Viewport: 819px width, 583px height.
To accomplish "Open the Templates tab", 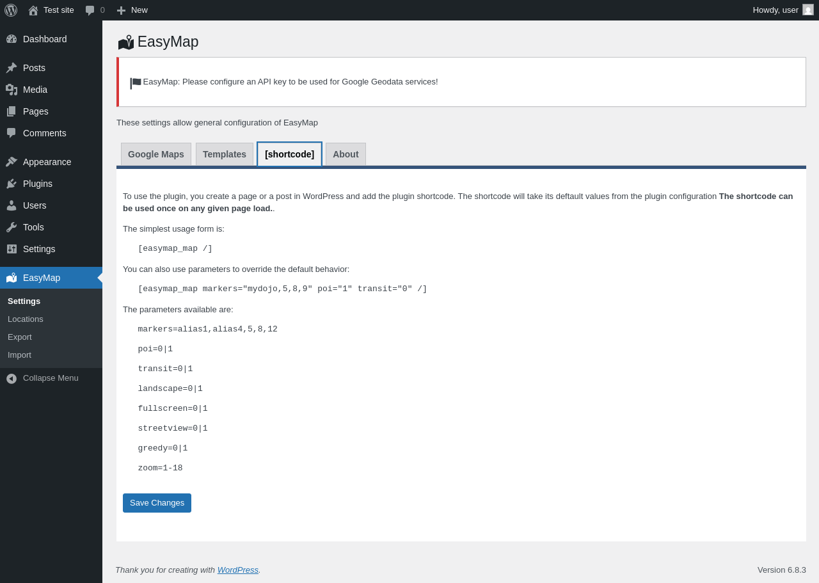I will coord(225,154).
